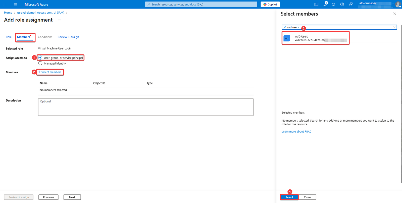Screen dimensions: 402x203
Task: Open the notifications bell
Action: tap(325, 4)
